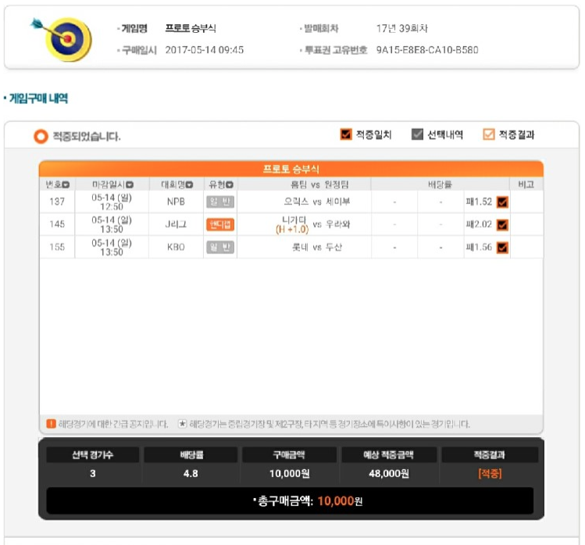Click the checked box beside 패1.52 odds
This screenshot has width=585, height=545.
click(502, 202)
